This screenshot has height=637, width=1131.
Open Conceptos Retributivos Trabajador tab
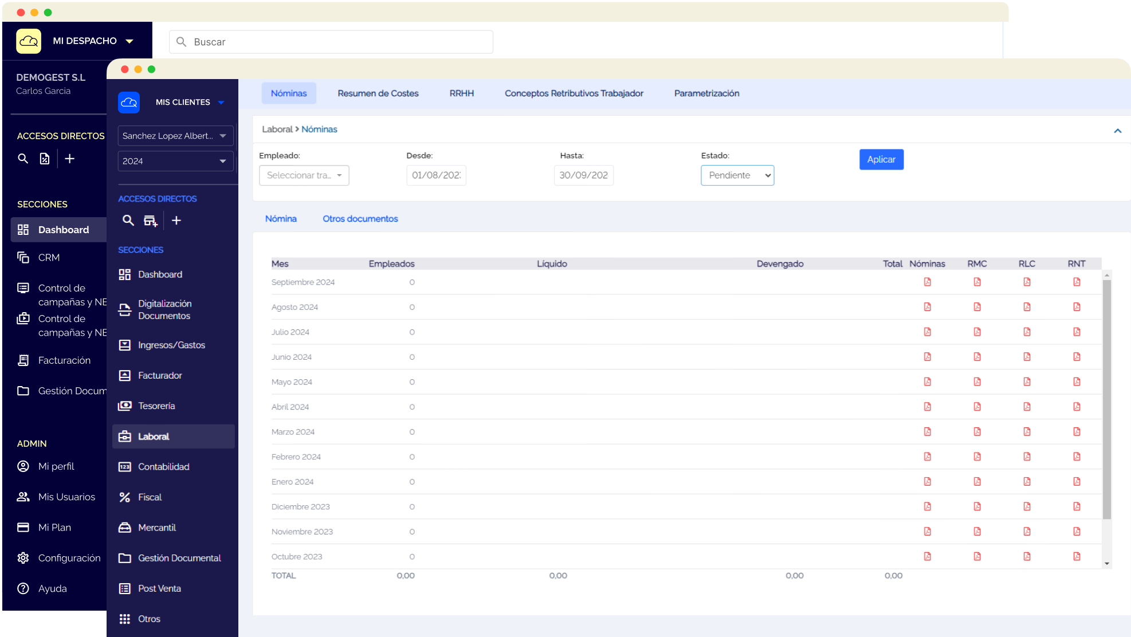[x=574, y=93]
